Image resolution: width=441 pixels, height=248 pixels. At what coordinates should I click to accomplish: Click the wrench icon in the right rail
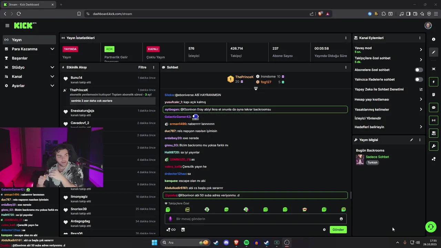(x=433, y=146)
